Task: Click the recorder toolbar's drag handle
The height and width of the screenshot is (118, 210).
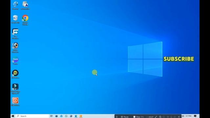Action: click(117, 117)
